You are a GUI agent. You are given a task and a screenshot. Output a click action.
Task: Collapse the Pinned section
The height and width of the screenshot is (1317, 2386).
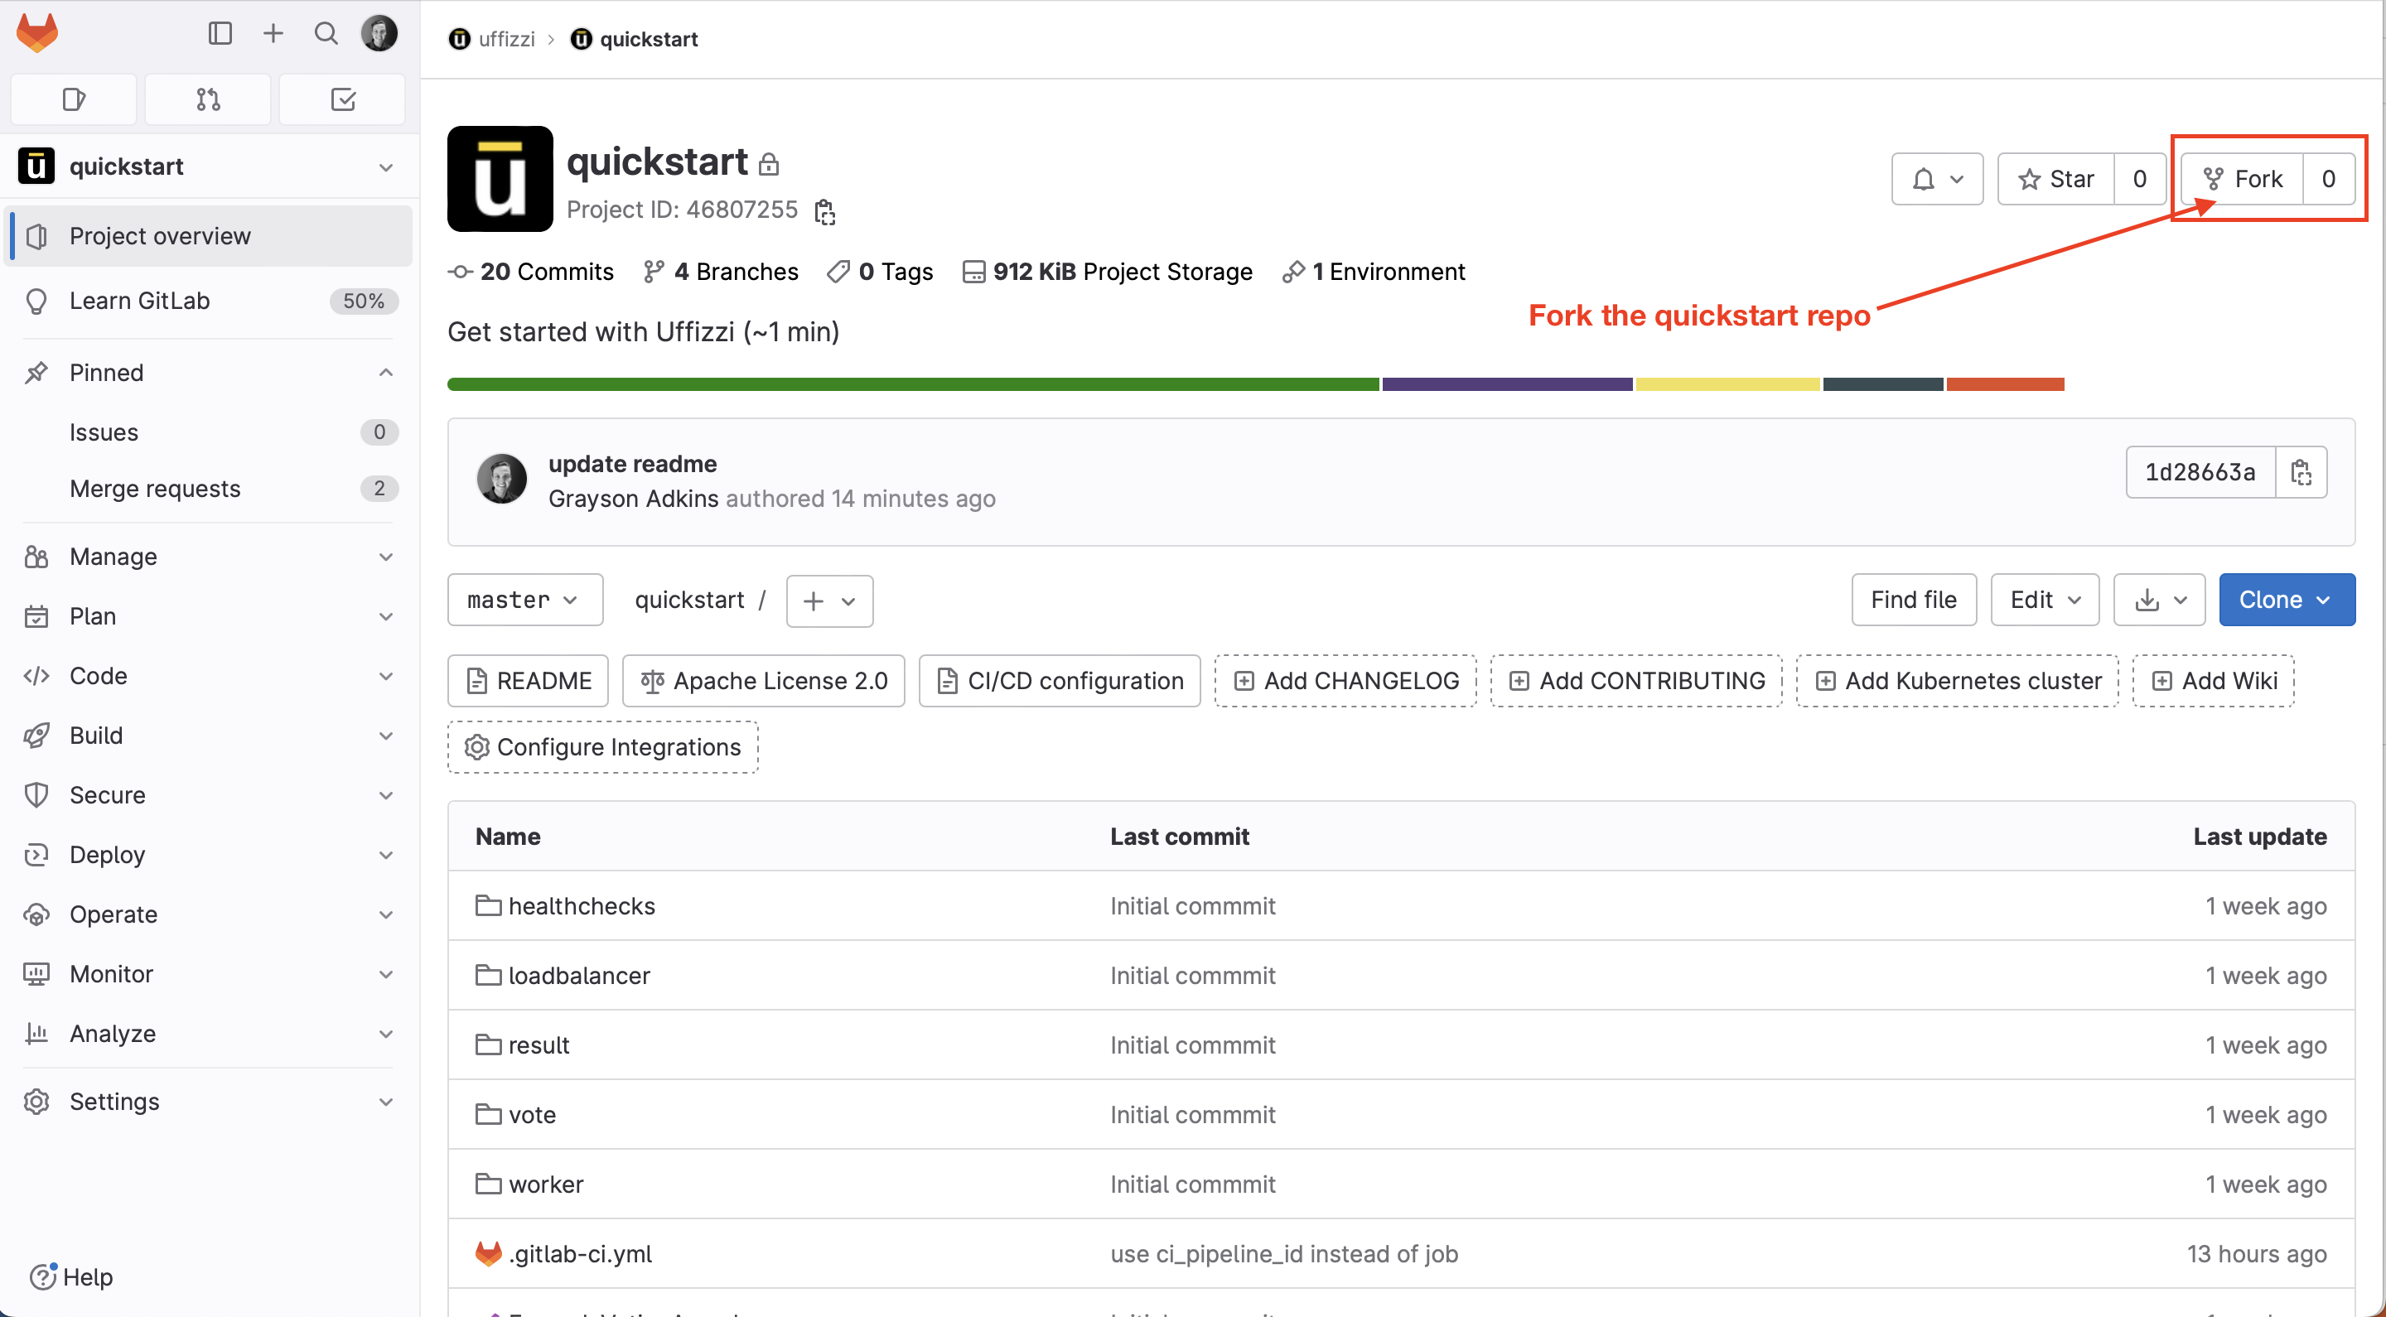coord(385,372)
